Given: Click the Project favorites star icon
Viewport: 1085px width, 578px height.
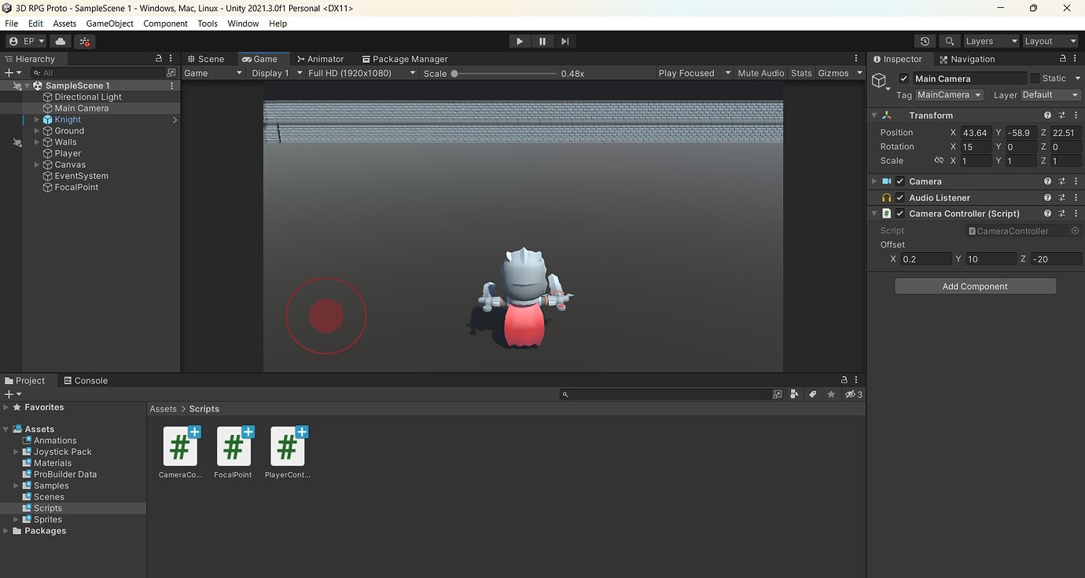Looking at the screenshot, I should (x=831, y=394).
